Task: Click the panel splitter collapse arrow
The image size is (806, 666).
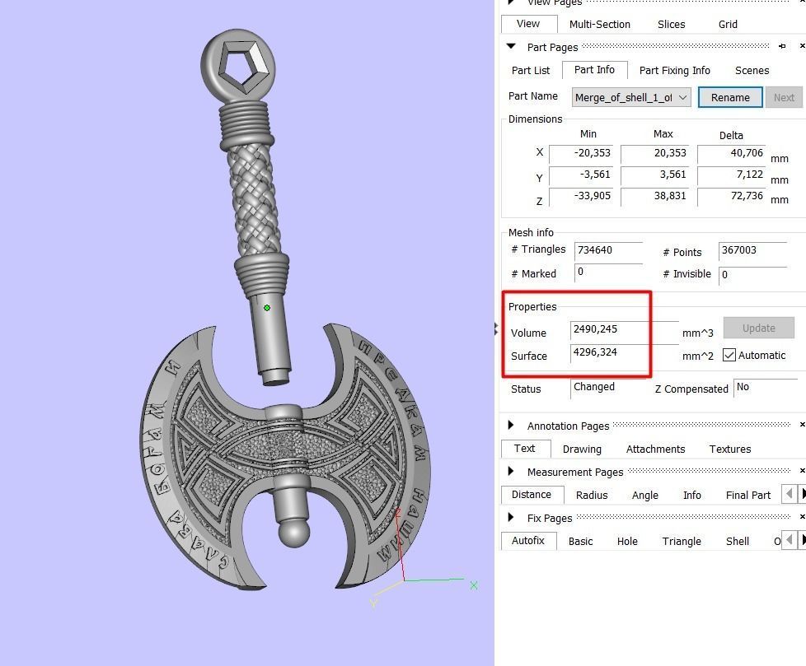Action: tap(496, 329)
